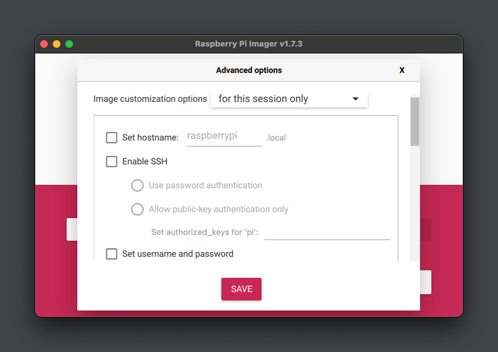Tick the Enable SSH checkbox

112,162
